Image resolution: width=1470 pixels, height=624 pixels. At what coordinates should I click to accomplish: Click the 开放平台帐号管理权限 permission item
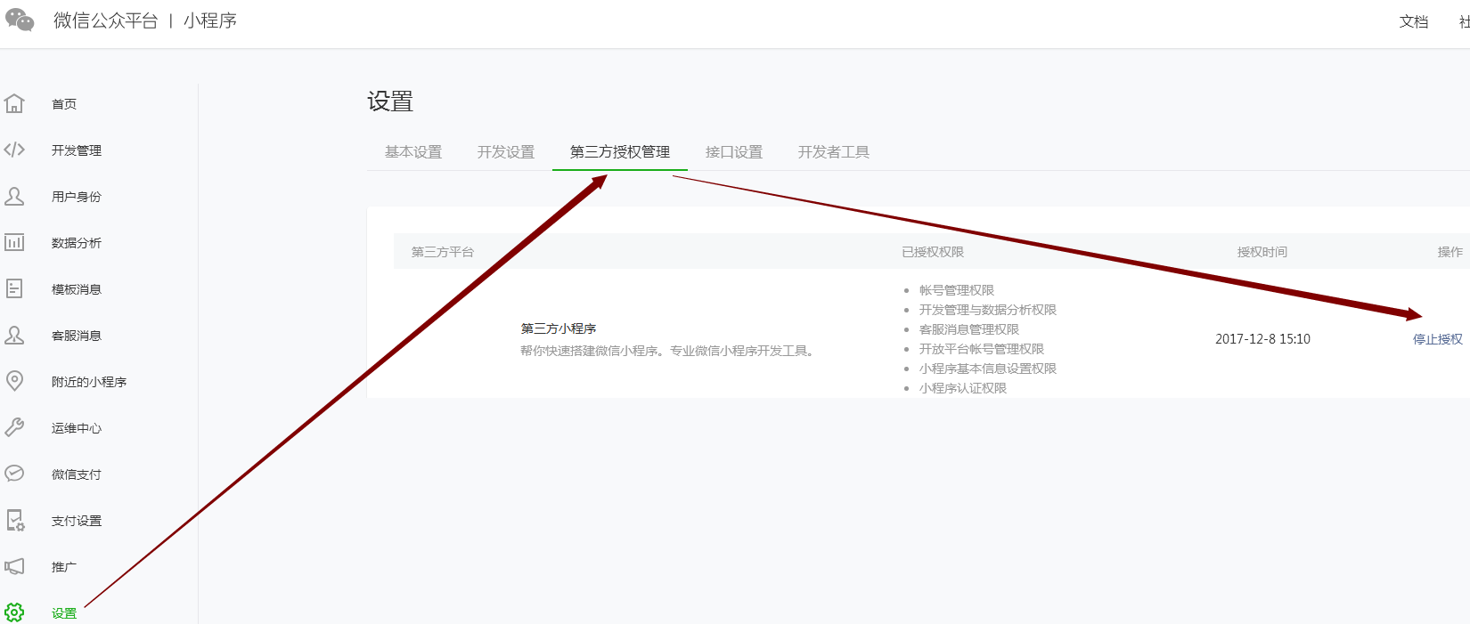pyautogui.click(x=982, y=349)
